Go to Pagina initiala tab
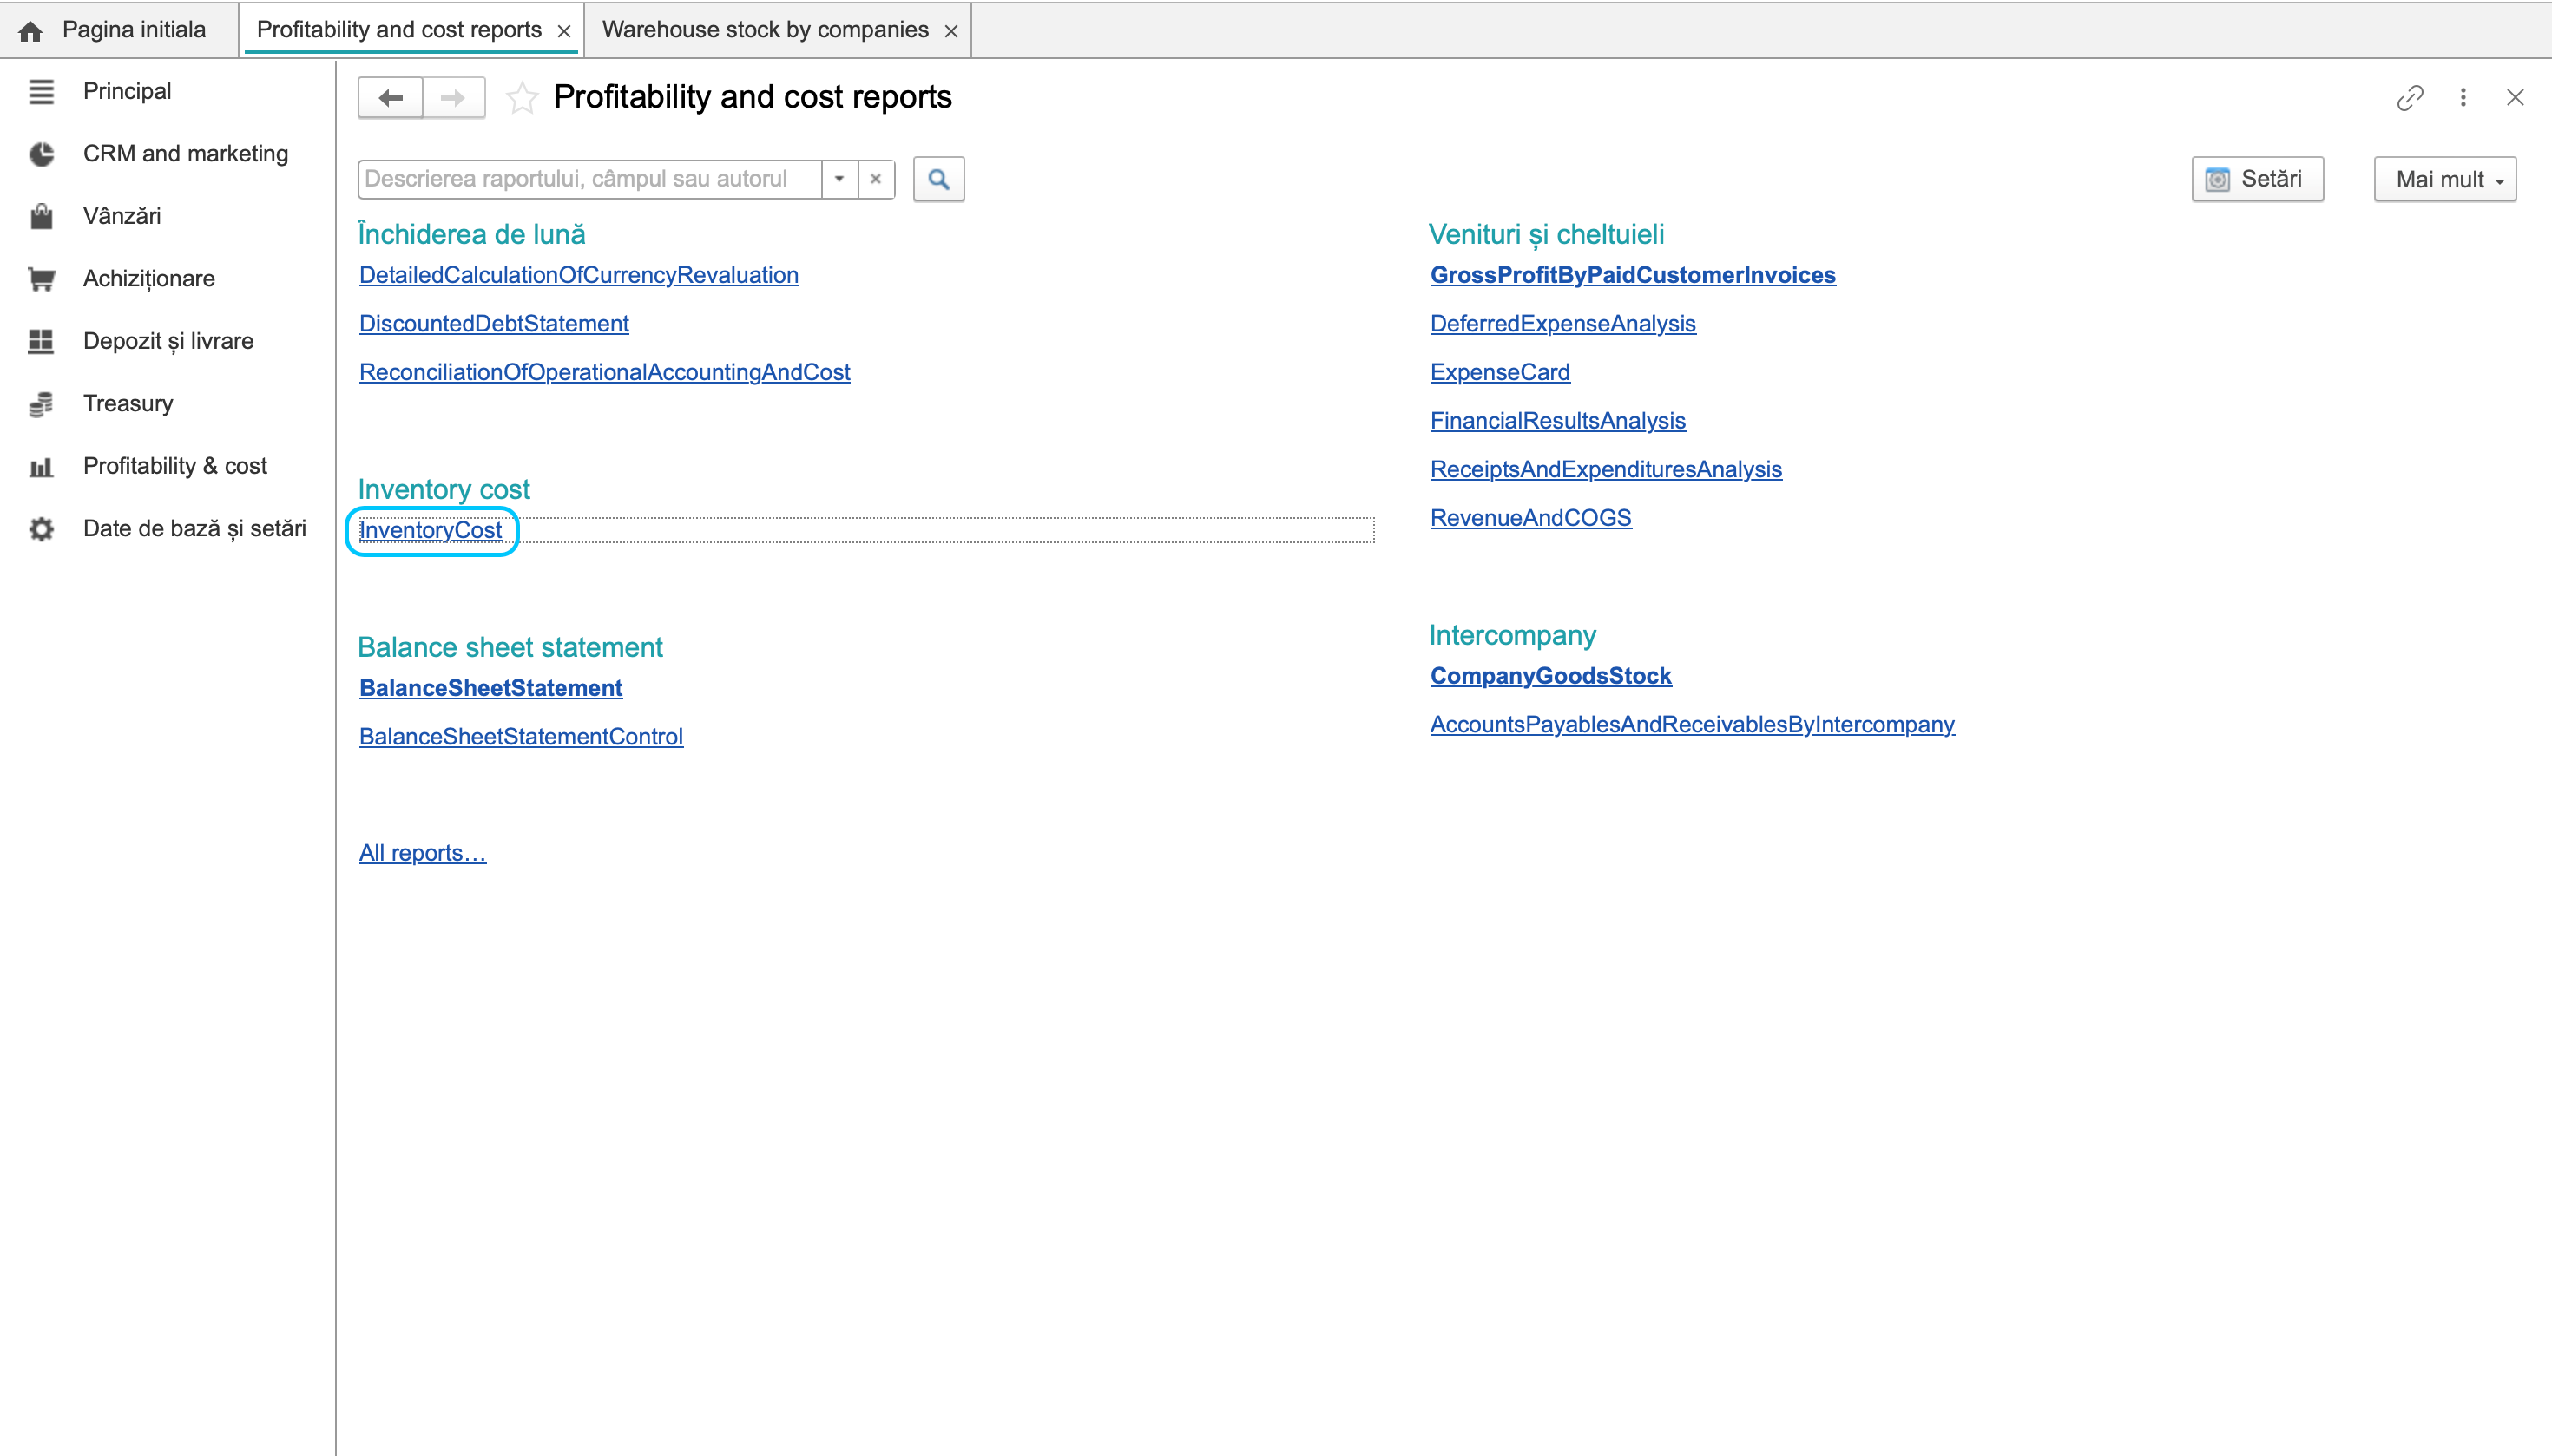Image resolution: width=2552 pixels, height=1456 pixels. tap(133, 30)
